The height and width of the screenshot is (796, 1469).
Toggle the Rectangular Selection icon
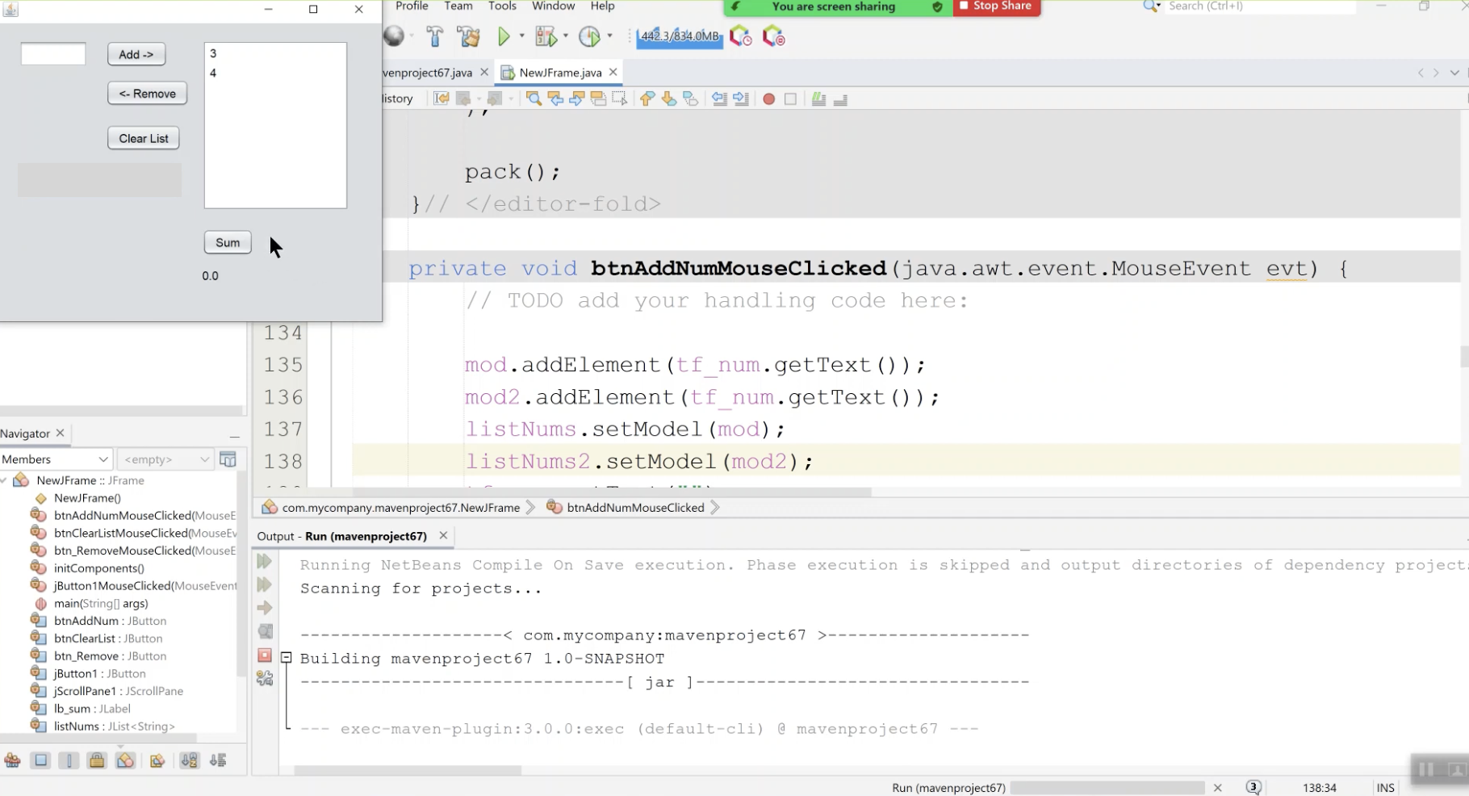pyautogui.click(x=619, y=98)
